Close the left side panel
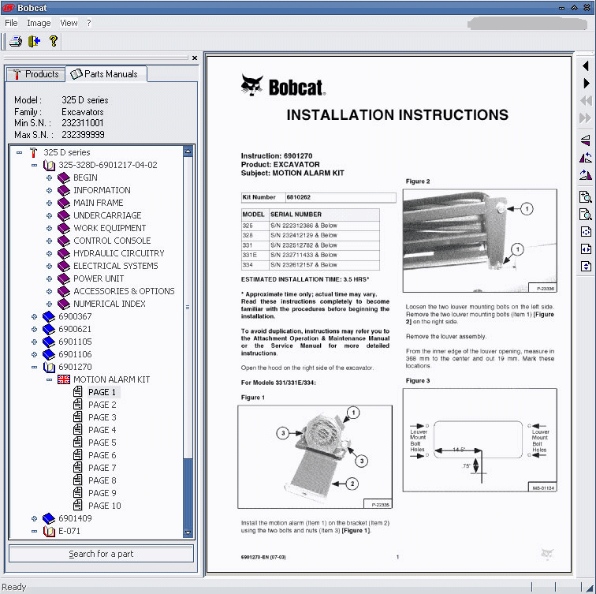The height and width of the screenshot is (594, 596). pos(195,58)
